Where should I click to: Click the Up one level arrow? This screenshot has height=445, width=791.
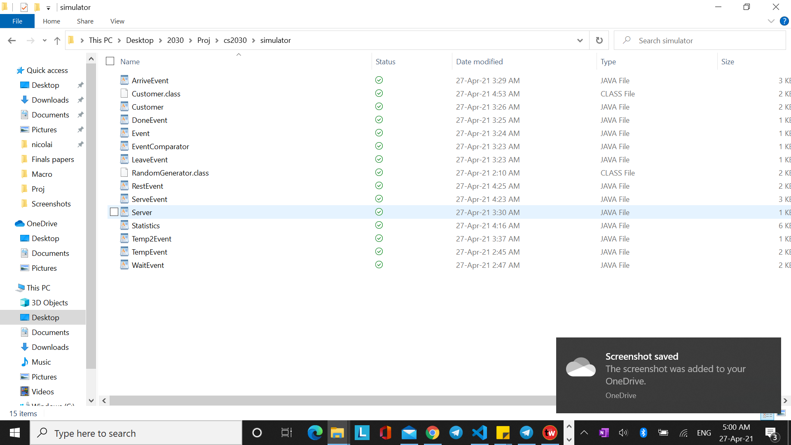point(57,40)
